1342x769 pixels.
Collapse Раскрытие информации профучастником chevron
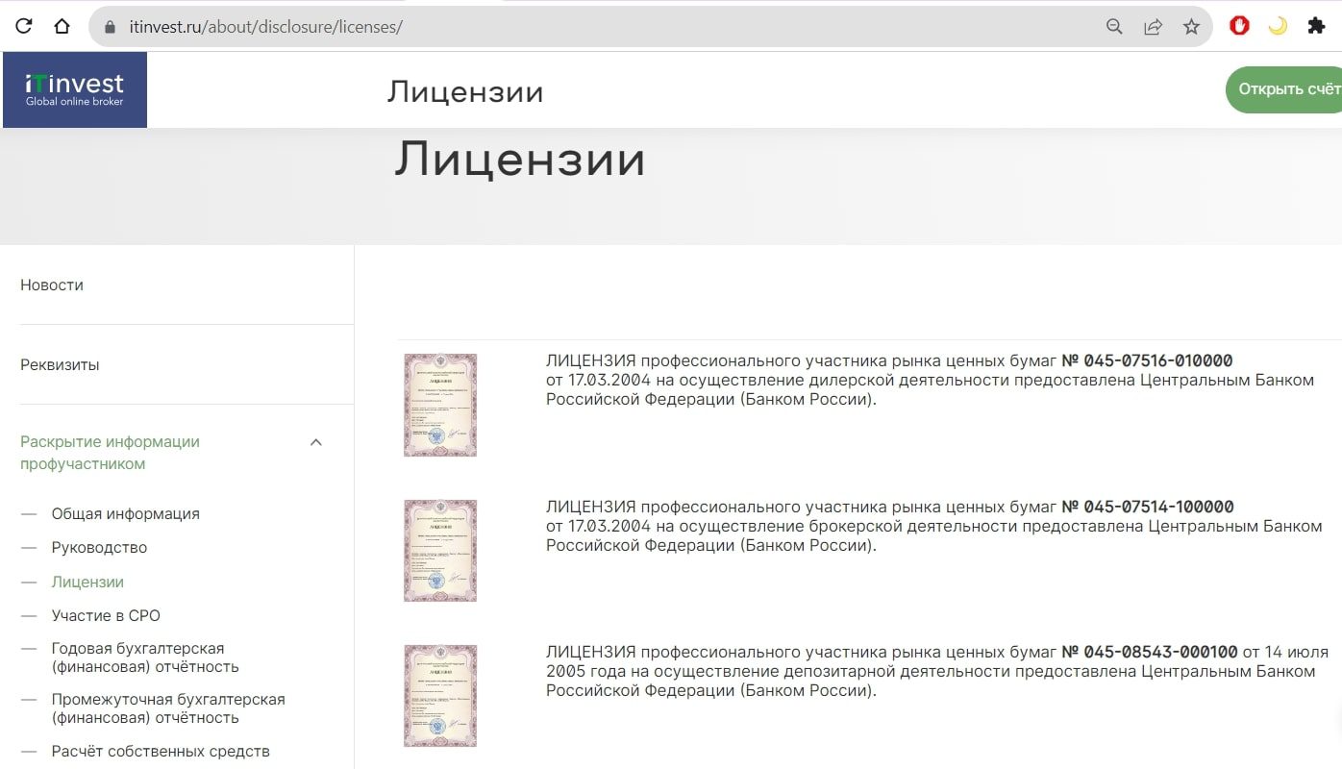coord(315,442)
